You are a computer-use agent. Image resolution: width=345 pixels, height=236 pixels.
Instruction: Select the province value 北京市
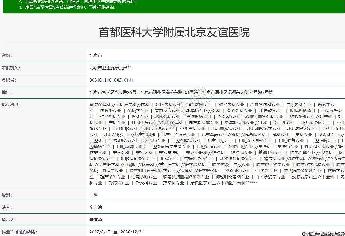pos(96,55)
